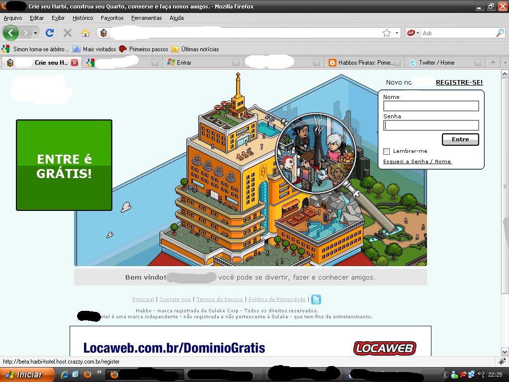
Task: Click the search magnifier icon
Action: coord(500,33)
